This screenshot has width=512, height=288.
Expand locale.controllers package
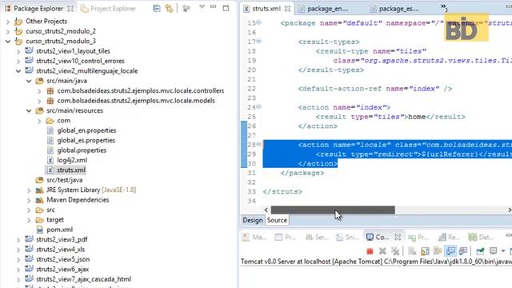[39, 91]
